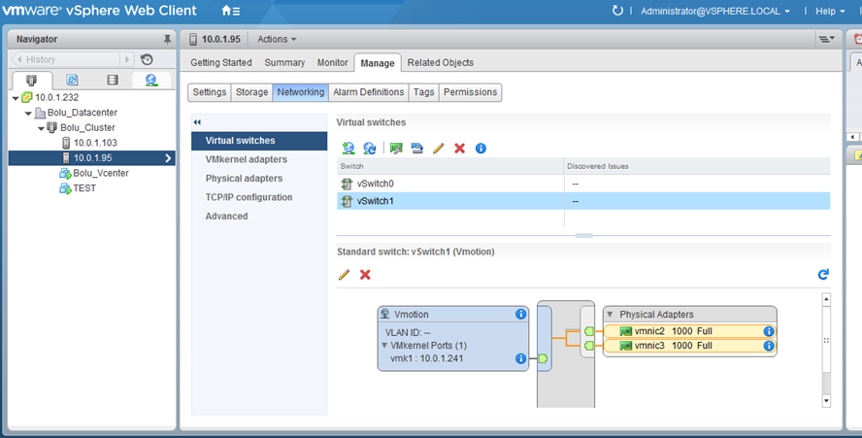Refresh the switch diagram with blue arrow icon

click(x=823, y=274)
